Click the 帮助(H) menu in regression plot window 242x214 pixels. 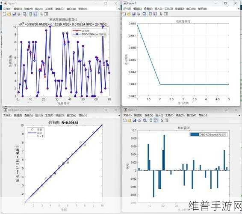[83, 116]
